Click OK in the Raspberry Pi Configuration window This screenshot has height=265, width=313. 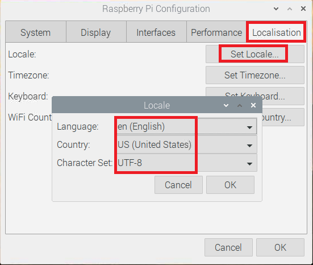coord(280,247)
